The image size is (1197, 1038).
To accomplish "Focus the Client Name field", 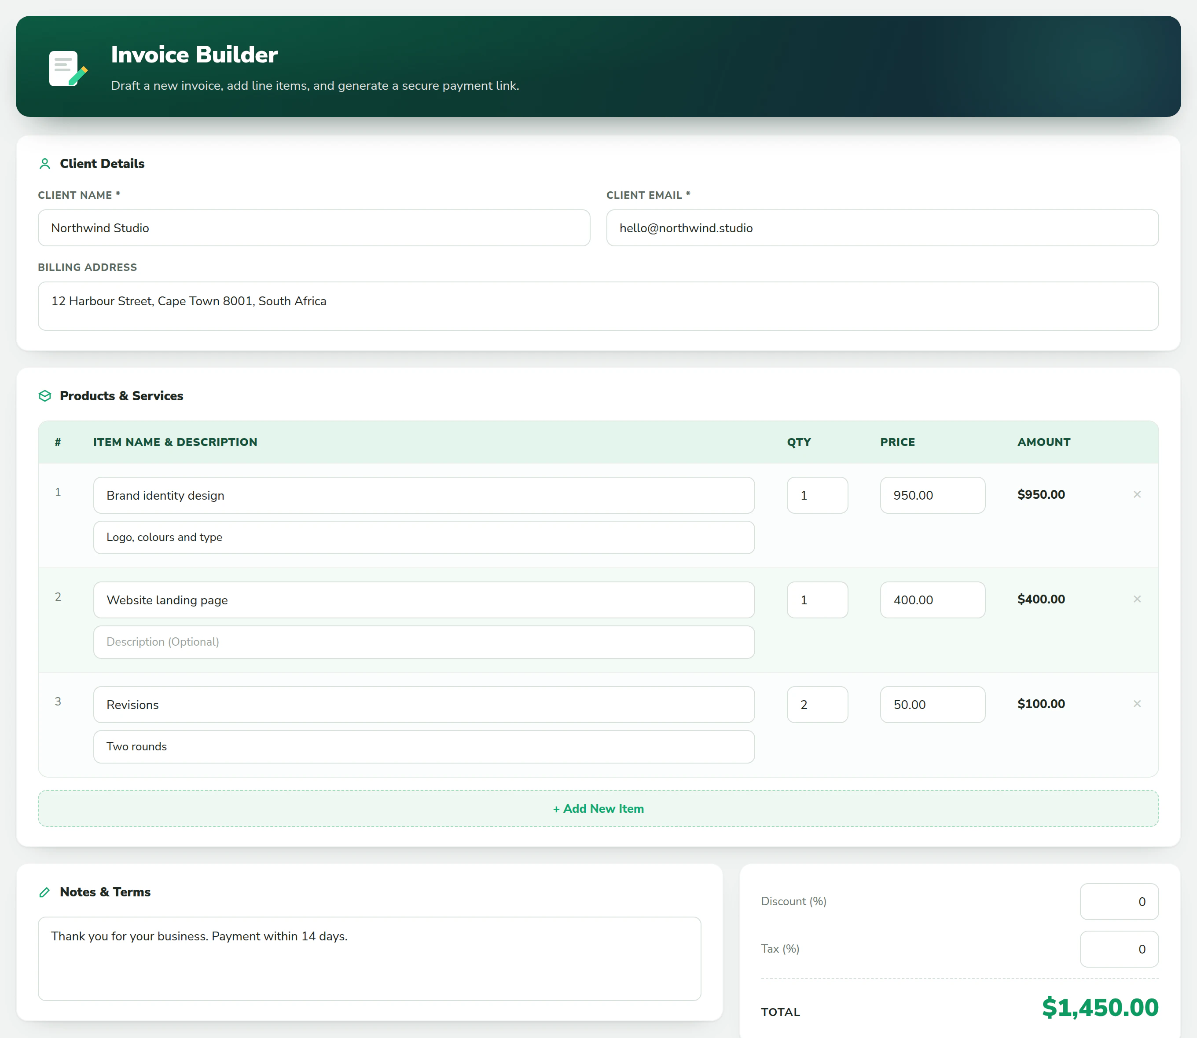I will pyautogui.click(x=314, y=228).
